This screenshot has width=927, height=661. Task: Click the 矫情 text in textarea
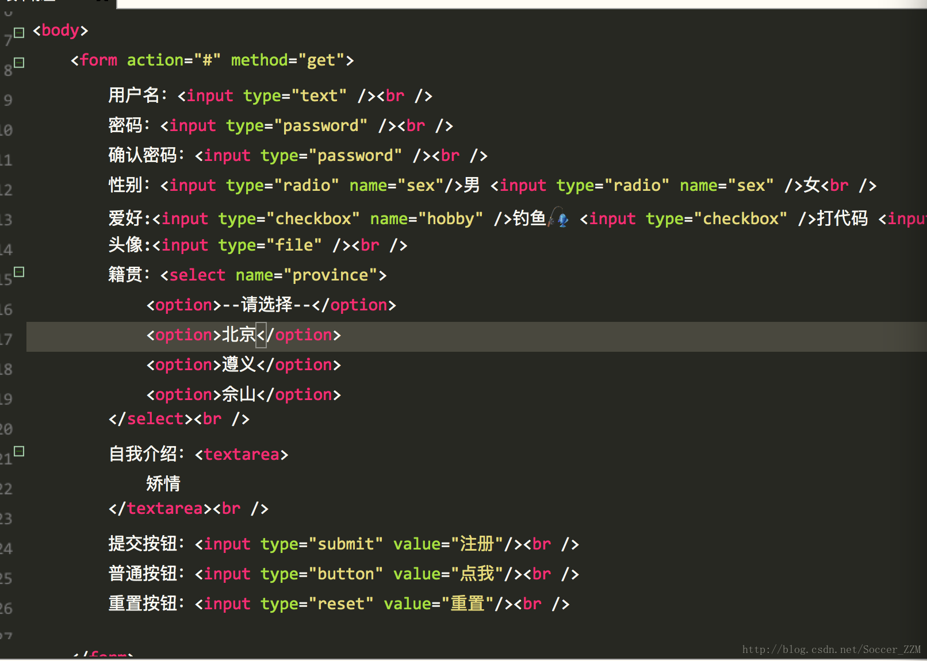point(163,483)
